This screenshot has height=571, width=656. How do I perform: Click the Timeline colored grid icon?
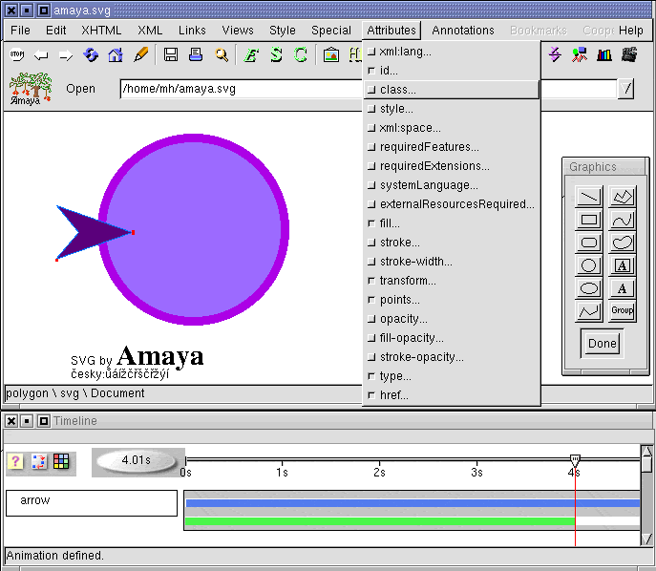pyautogui.click(x=61, y=461)
